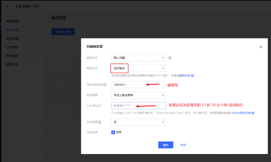Open the 触发周期 dropdown showing 自定义触发周期
This screenshot has height=162, width=271.
click(x=139, y=95)
